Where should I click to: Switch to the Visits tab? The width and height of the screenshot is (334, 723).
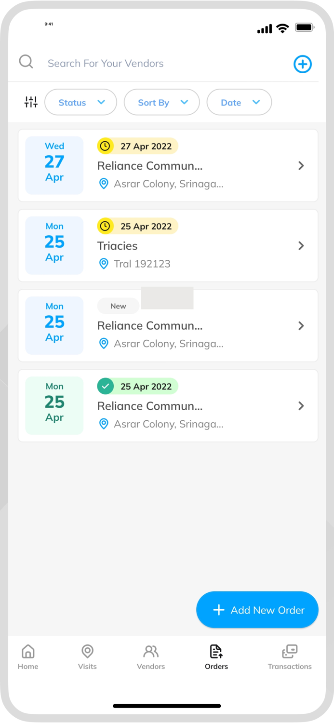point(87,657)
